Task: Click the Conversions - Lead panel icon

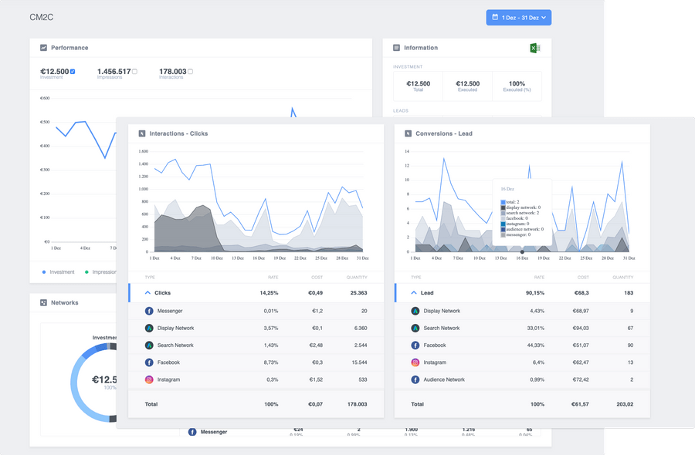Action: point(409,133)
